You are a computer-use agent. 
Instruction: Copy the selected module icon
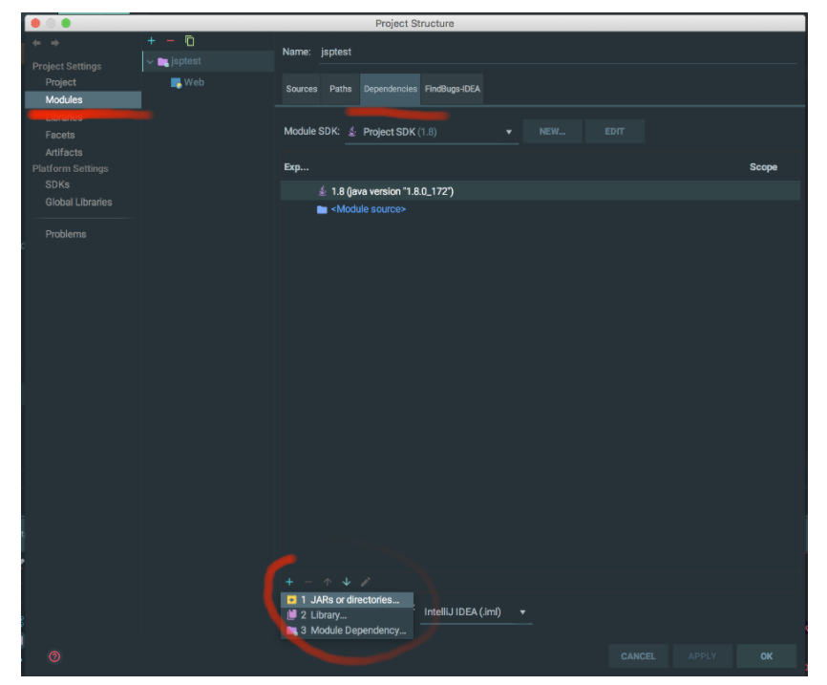189,41
